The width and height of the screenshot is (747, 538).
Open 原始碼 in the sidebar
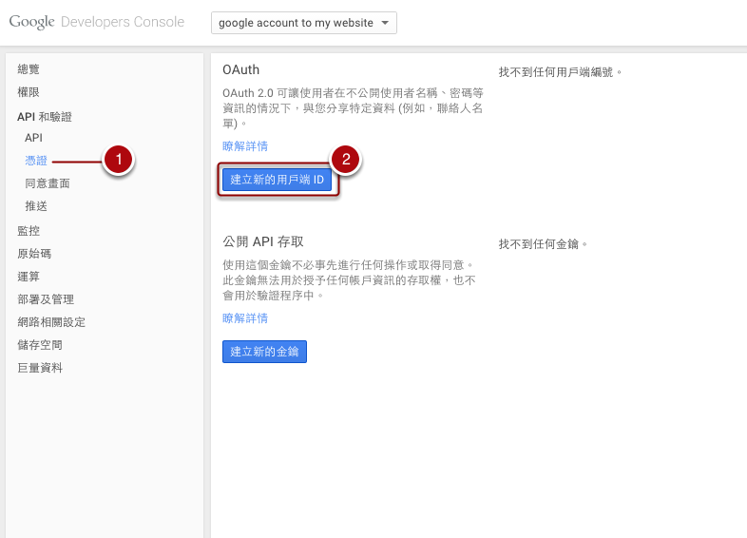point(34,254)
